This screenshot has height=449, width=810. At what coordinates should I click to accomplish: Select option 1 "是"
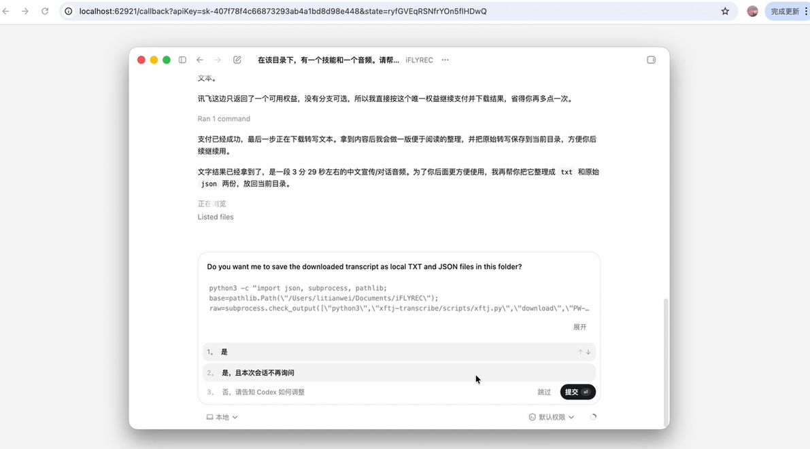(x=399, y=352)
